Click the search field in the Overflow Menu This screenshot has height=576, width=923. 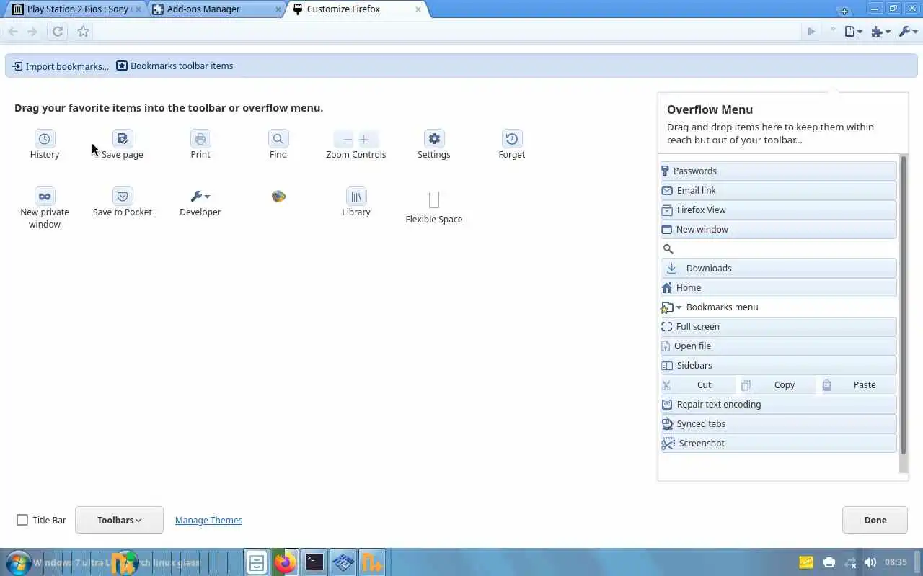[778, 248]
